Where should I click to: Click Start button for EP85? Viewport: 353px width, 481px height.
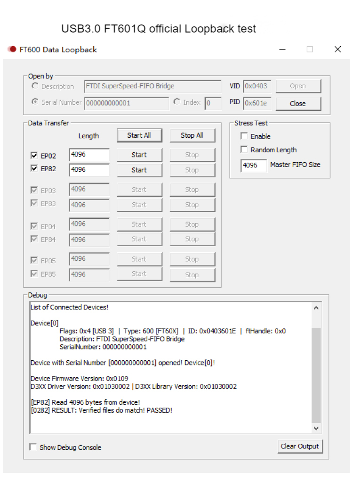(139, 274)
